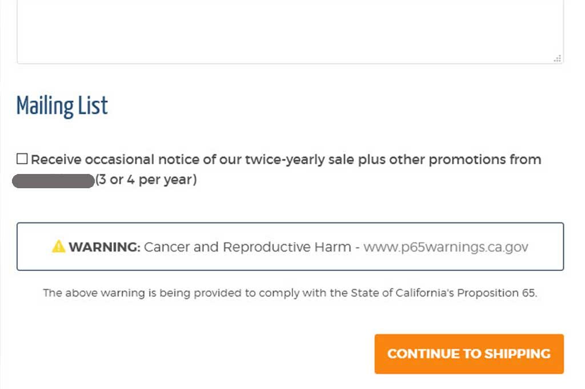The image size is (585, 389).
Task: Click the 'Cancer and Reproductive Harm' text
Action: coord(247,246)
